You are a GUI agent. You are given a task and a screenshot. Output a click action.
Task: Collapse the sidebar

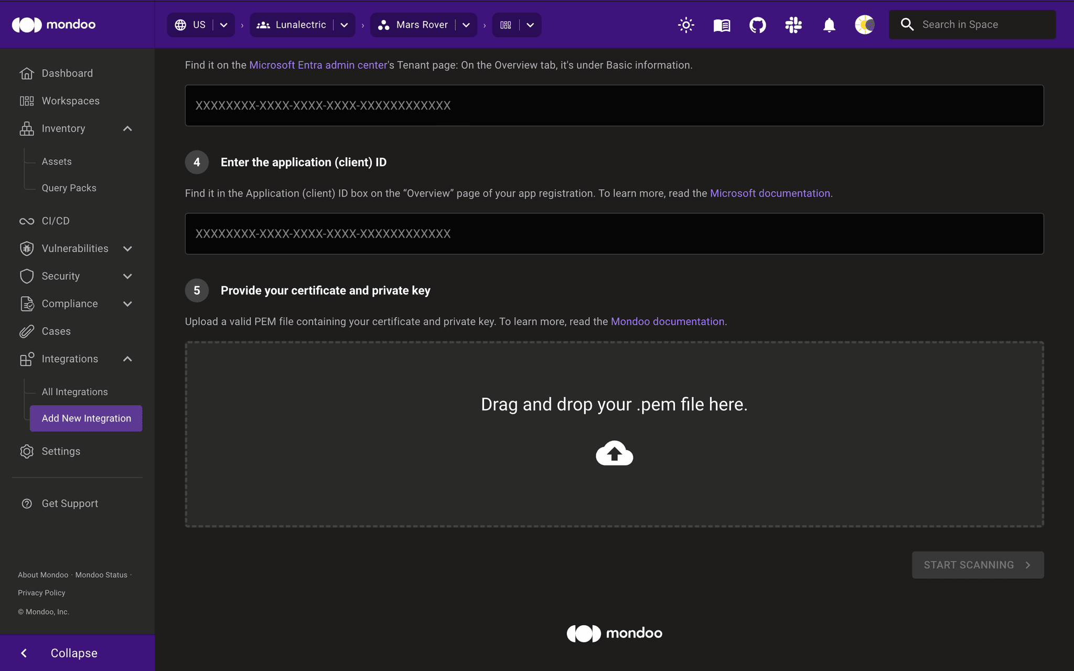(73, 653)
